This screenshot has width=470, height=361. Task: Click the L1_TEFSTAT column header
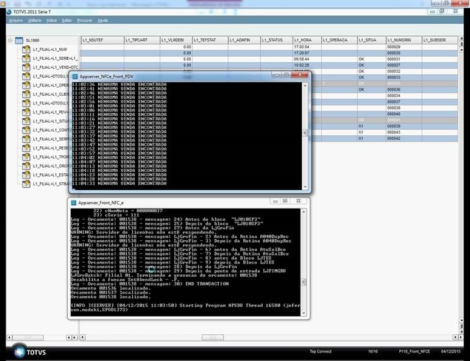pyautogui.click(x=210, y=40)
